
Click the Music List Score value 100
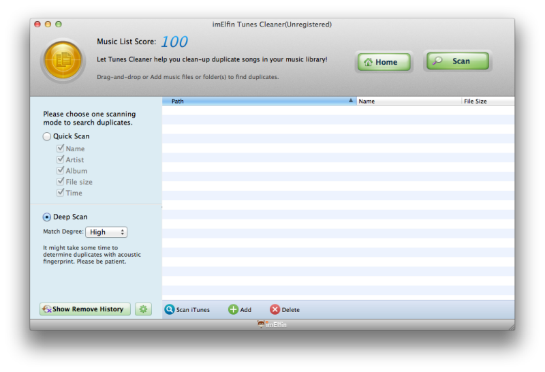(174, 42)
